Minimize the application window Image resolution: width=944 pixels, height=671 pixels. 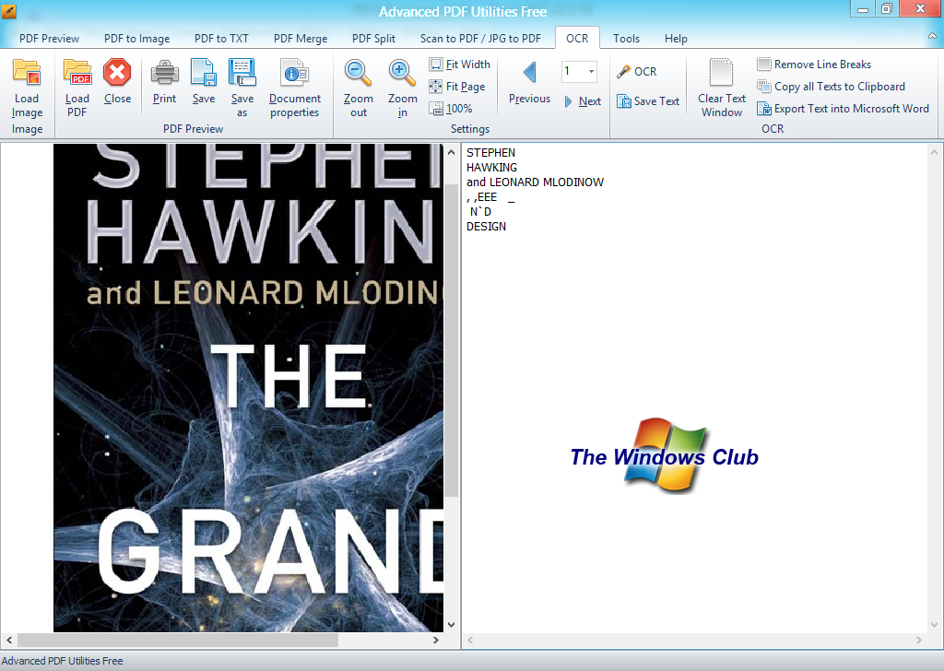(x=863, y=9)
